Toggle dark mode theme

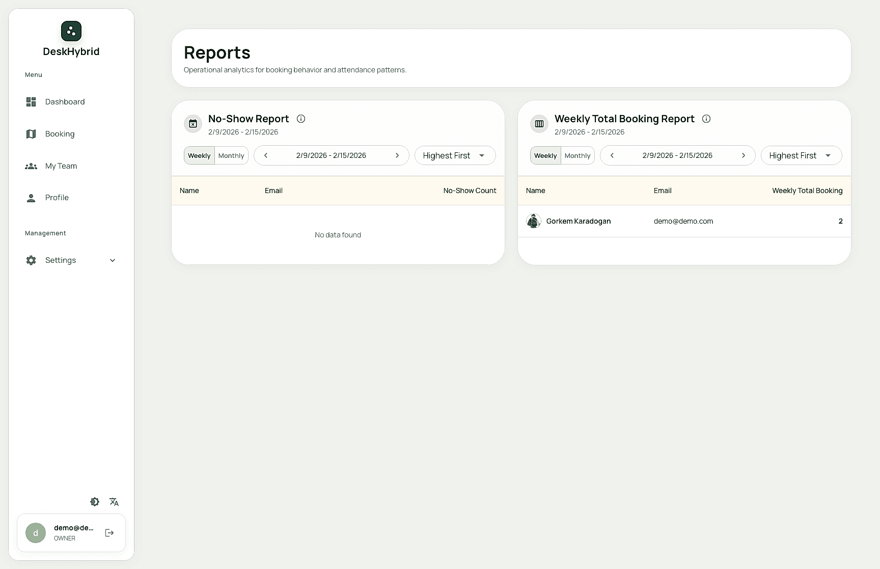pyautogui.click(x=95, y=502)
